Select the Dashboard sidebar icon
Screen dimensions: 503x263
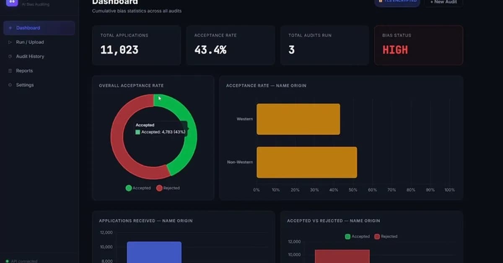pos(10,28)
